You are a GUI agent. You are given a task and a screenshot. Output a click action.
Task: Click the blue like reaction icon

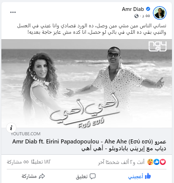click(x=157, y=162)
